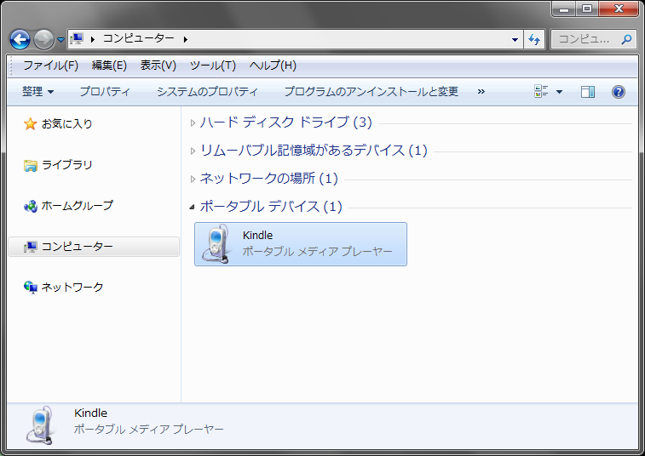Click the change view icon
Screen dimensions: 645x456
541,92
